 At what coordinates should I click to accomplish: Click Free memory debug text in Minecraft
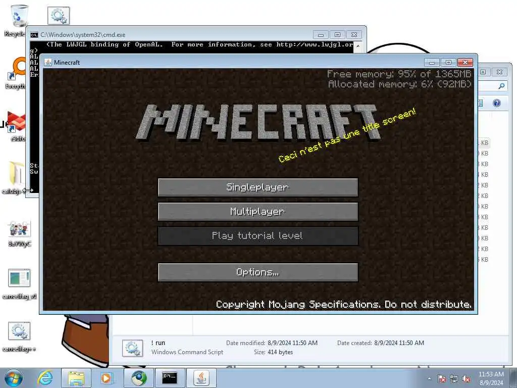tap(399, 74)
